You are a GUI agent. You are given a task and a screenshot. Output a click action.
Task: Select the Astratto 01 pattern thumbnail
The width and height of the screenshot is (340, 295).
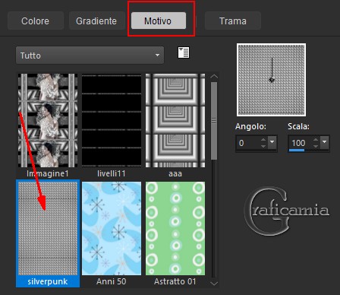coord(175,228)
